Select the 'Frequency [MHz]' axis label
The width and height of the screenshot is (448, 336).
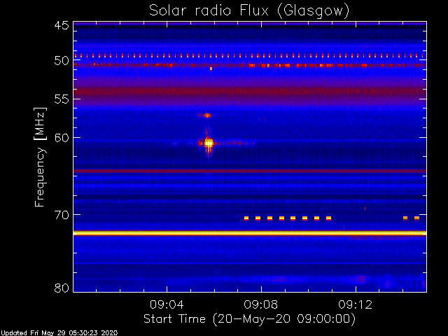[x=40, y=157]
